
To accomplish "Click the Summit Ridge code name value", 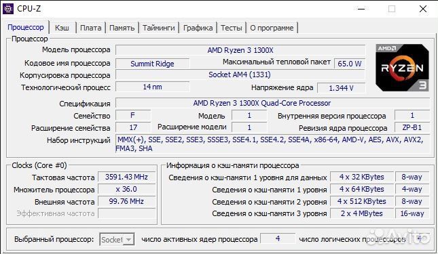I will pos(152,64).
